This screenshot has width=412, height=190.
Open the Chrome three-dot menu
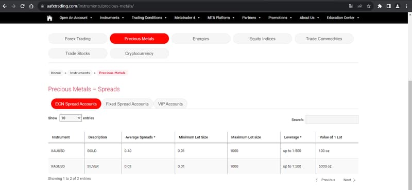click(406, 6)
